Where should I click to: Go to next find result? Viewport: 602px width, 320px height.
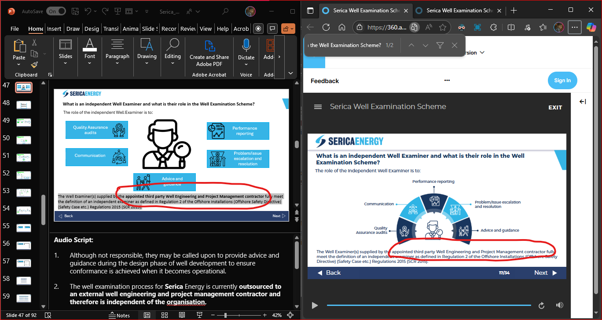[x=426, y=45]
